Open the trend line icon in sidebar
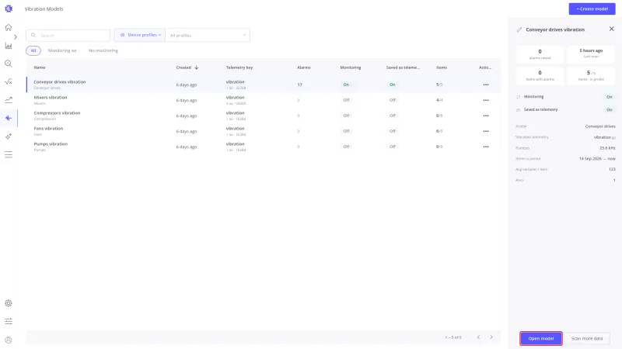622x349 pixels. pos(9,100)
